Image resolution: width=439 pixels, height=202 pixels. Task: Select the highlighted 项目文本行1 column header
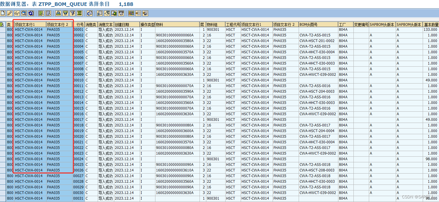pyautogui.click(x=30, y=24)
